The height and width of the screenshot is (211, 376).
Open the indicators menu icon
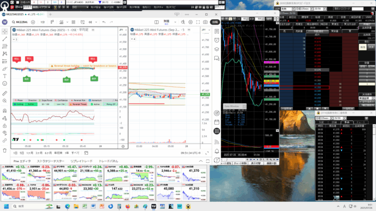(61, 22)
